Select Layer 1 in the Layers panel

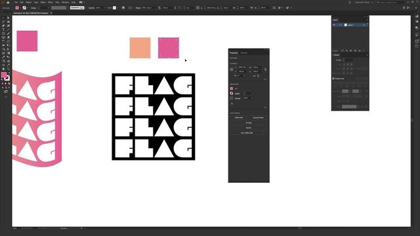(350, 25)
